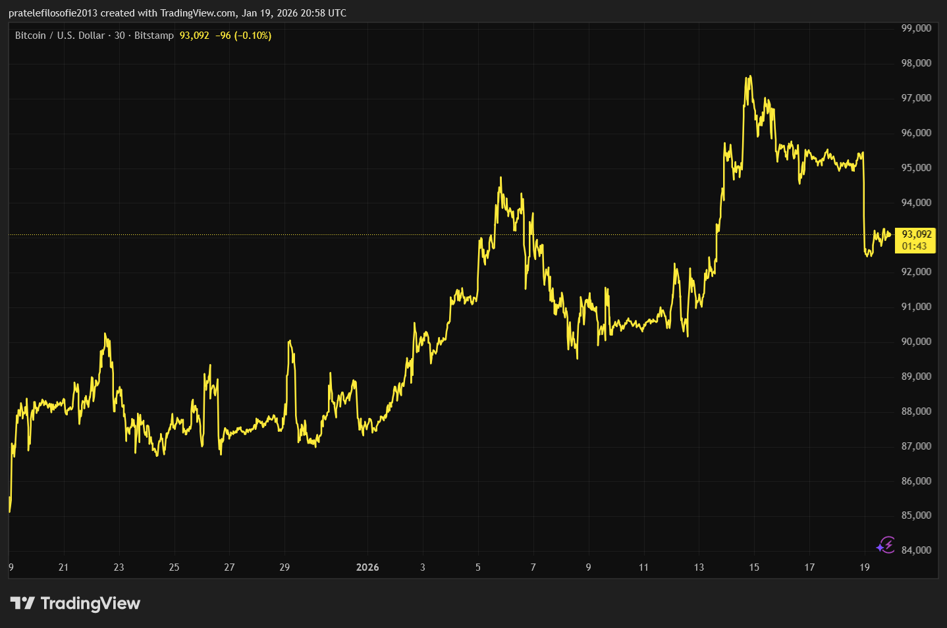Click the purple lightning sparkle icon

tap(886, 545)
